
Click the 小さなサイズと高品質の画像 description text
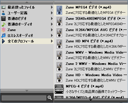click(x=96, y=92)
